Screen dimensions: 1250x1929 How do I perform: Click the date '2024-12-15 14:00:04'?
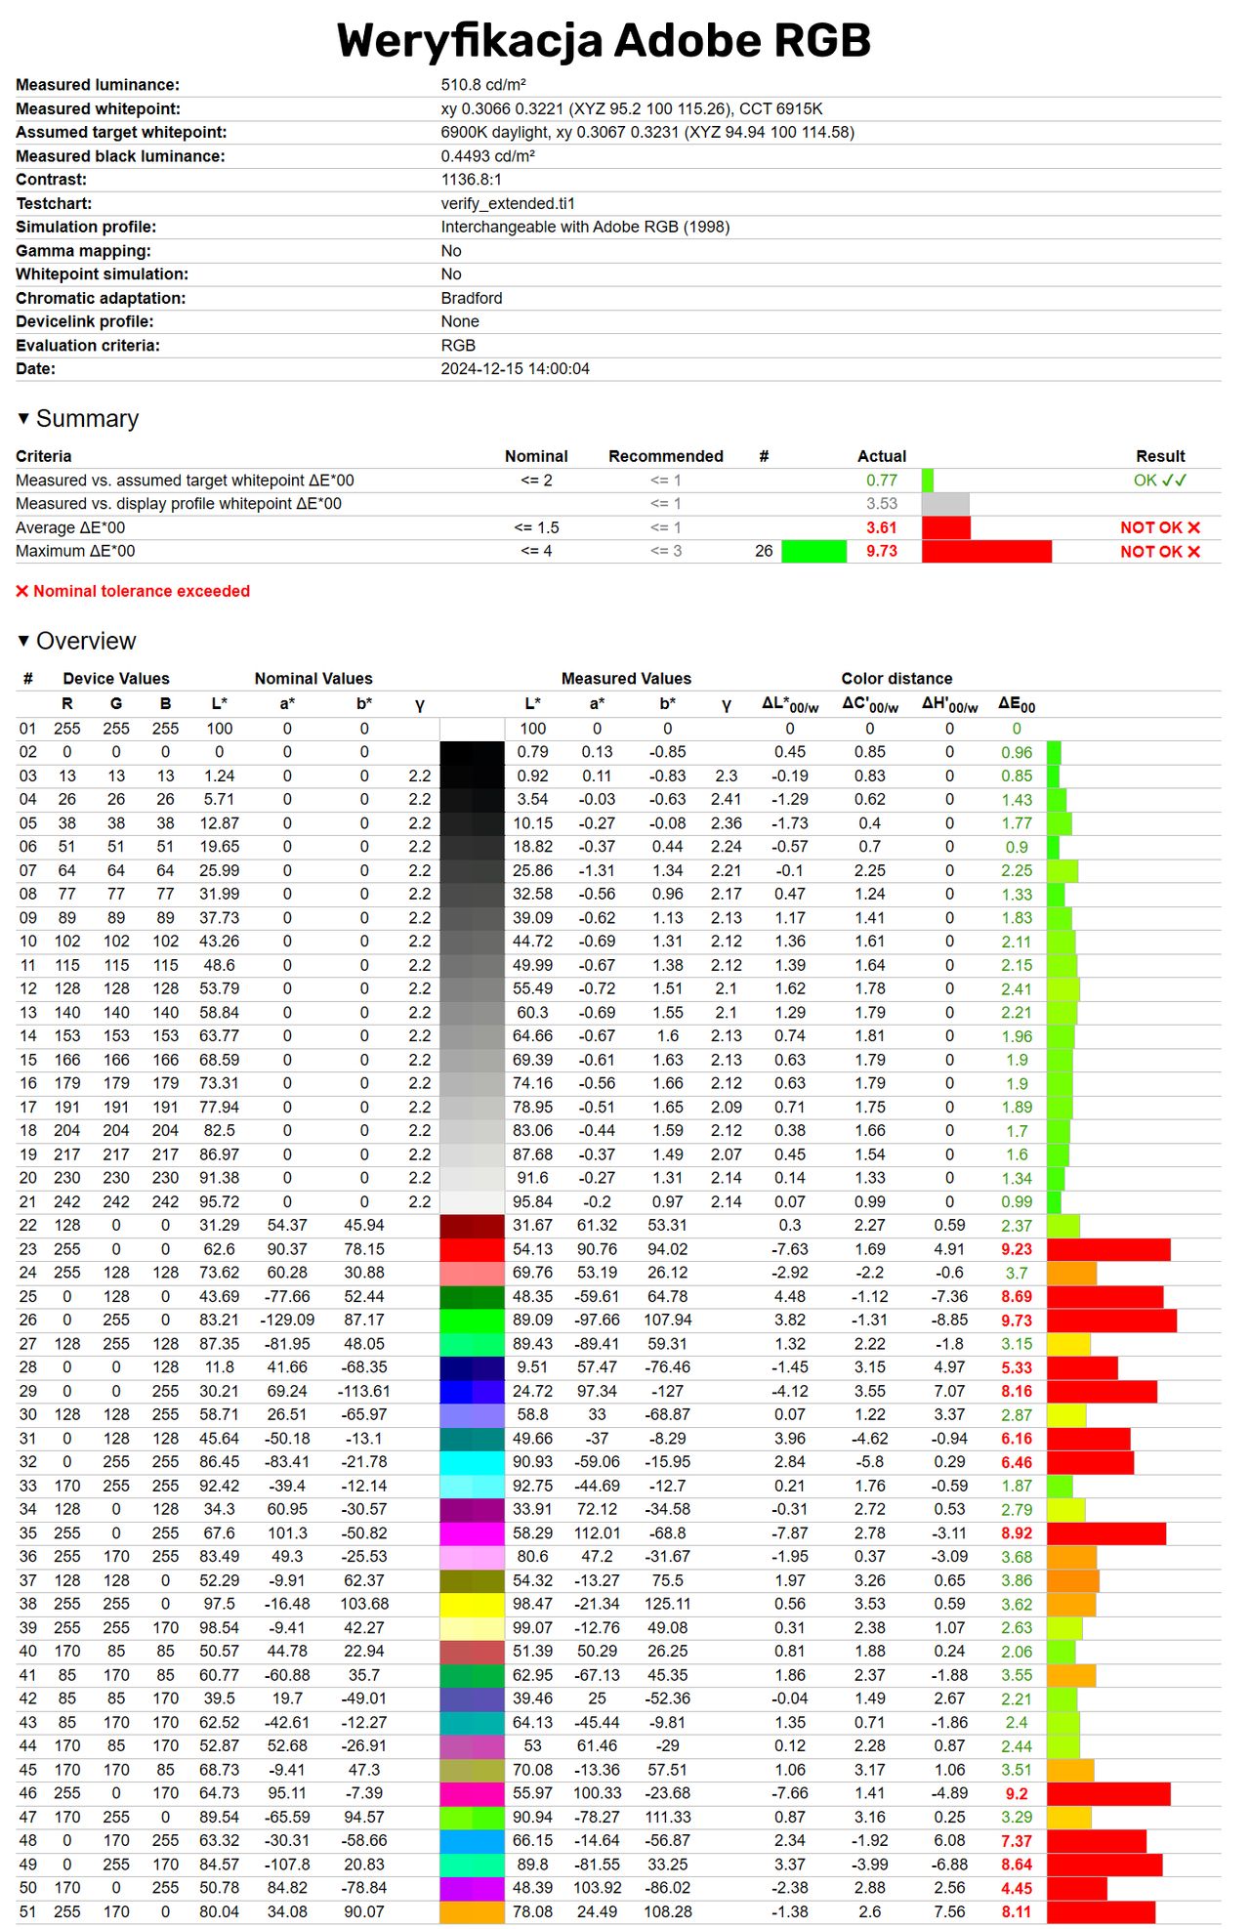tap(515, 369)
